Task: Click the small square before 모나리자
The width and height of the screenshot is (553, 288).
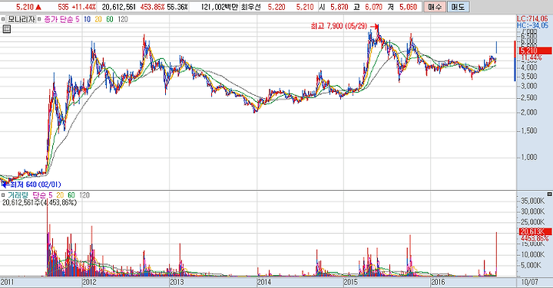Action: coord(3,19)
